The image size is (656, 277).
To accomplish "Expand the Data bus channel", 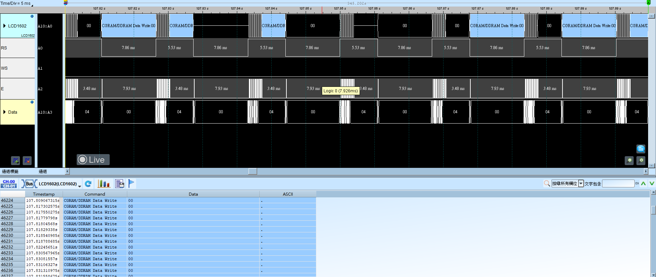I will 4,112.
